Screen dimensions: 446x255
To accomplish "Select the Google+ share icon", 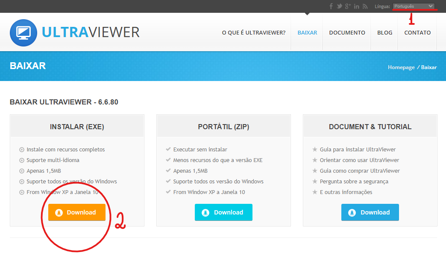I will 348,6.
